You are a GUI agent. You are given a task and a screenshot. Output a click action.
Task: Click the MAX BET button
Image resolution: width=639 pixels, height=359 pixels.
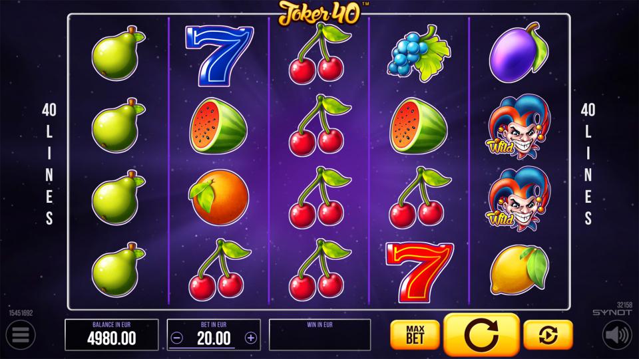(x=415, y=335)
